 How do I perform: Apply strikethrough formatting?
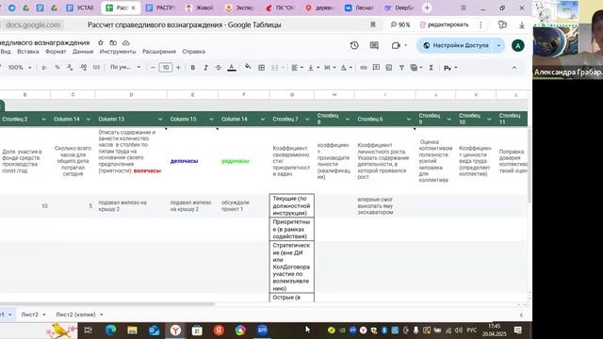tap(218, 68)
